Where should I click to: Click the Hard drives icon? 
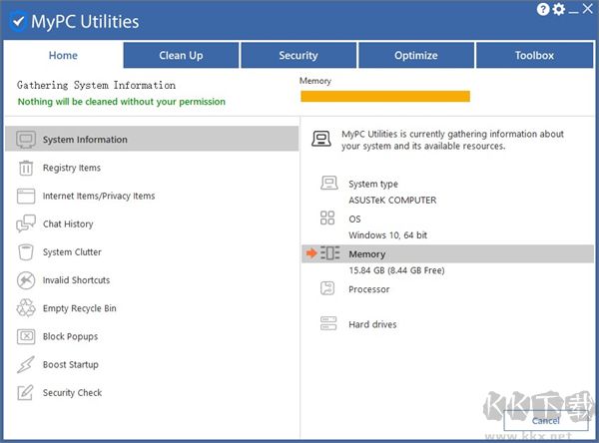click(x=328, y=324)
